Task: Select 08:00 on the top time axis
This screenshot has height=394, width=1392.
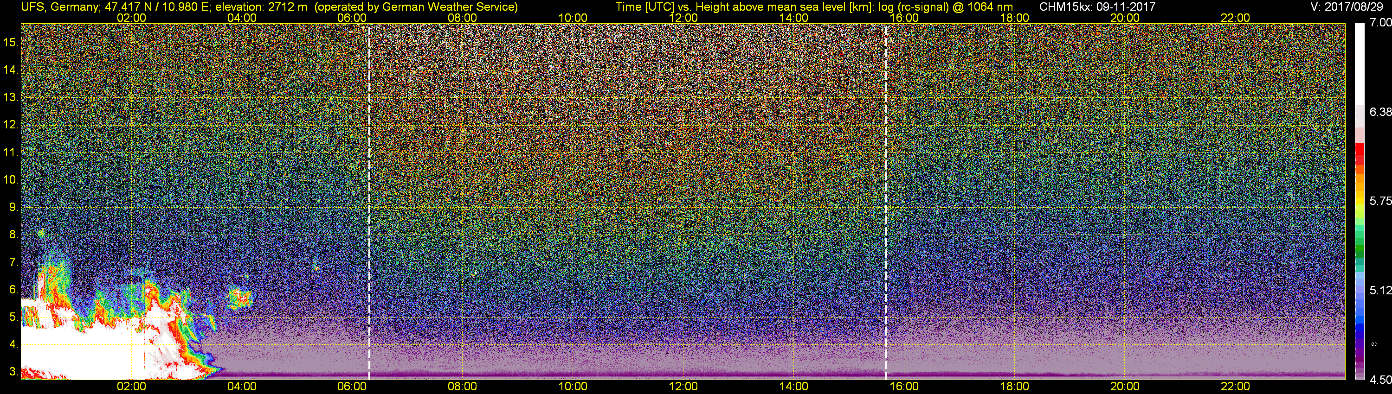Action: coord(462,18)
